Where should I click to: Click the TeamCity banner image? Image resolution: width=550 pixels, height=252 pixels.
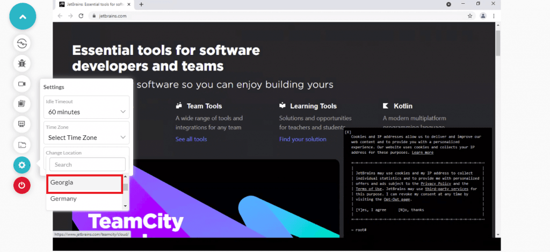click(x=206, y=199)
